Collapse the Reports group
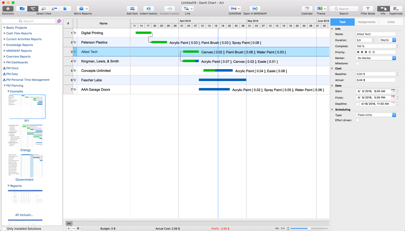The width and height of the screenshot is (405, 231). 8,186
